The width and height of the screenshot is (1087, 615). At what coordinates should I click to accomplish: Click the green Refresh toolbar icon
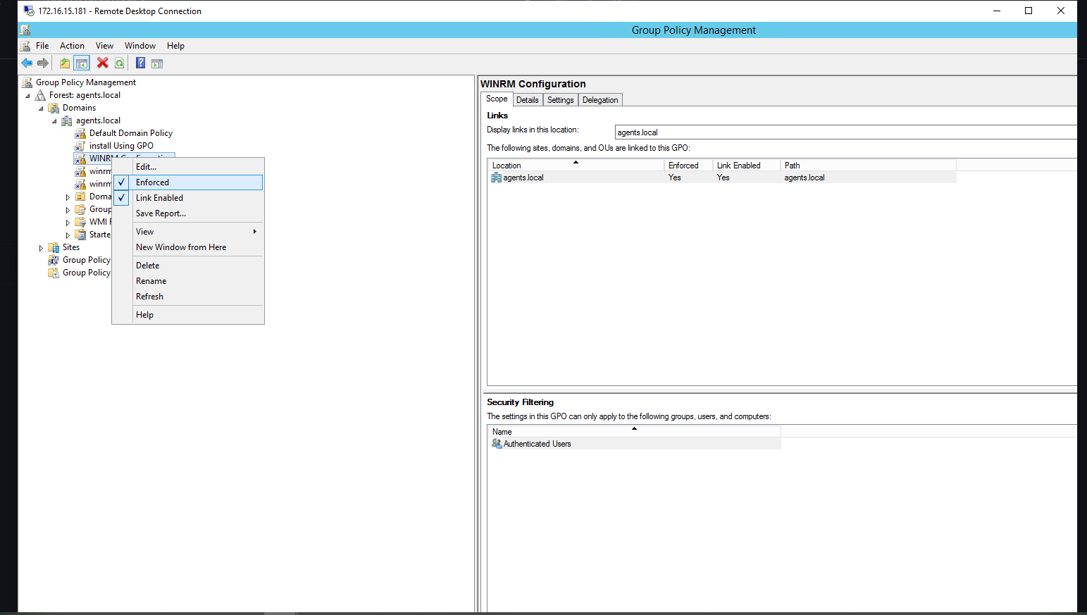120,63
